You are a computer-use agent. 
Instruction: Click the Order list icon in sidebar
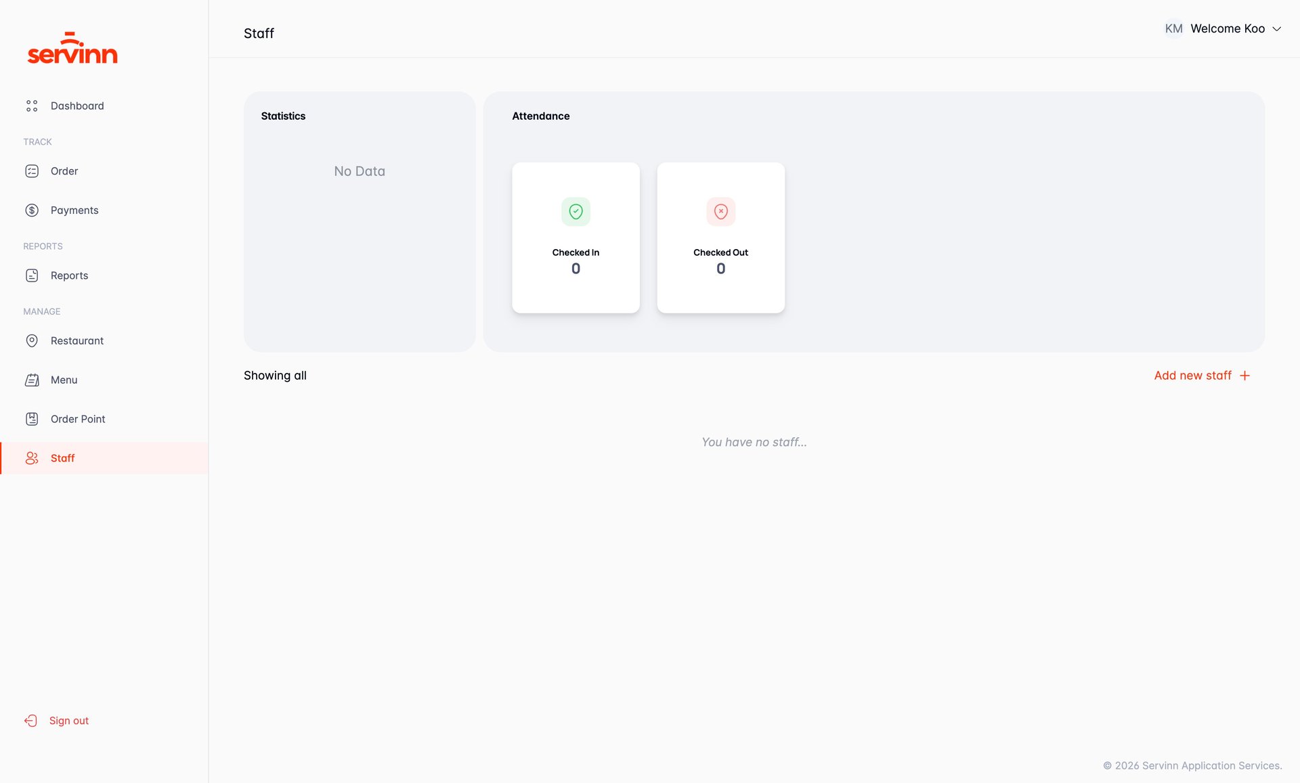(32, 171)
